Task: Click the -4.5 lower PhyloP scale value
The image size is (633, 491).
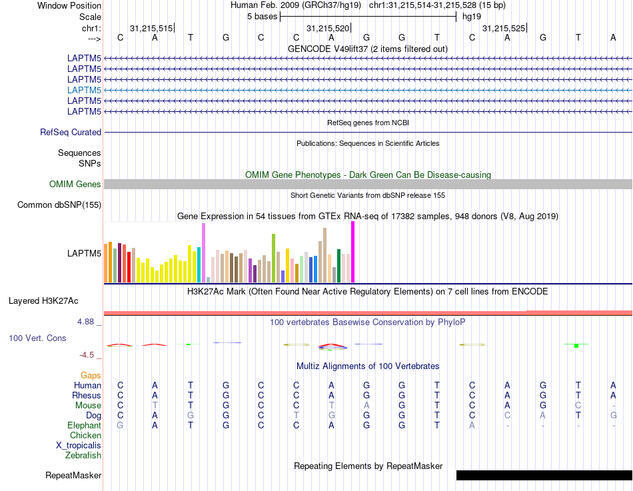Action: 87,355
